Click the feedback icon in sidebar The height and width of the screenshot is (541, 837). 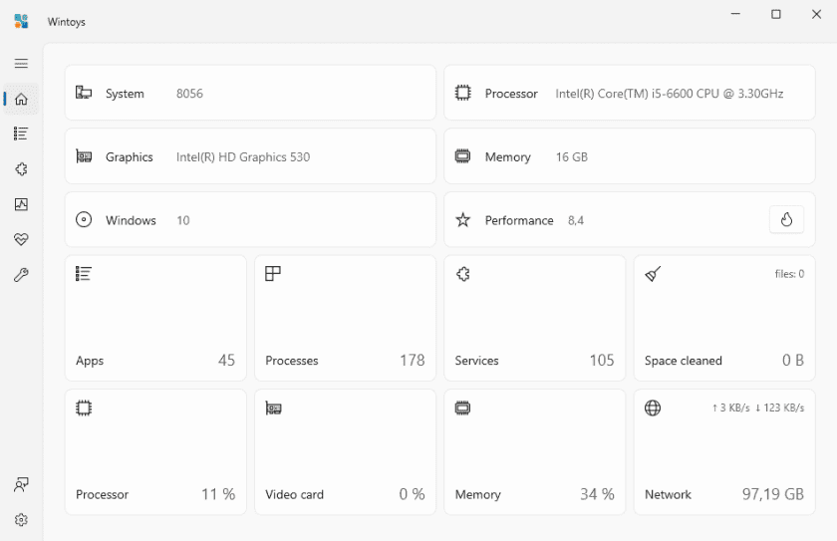(x=21, y=485)
